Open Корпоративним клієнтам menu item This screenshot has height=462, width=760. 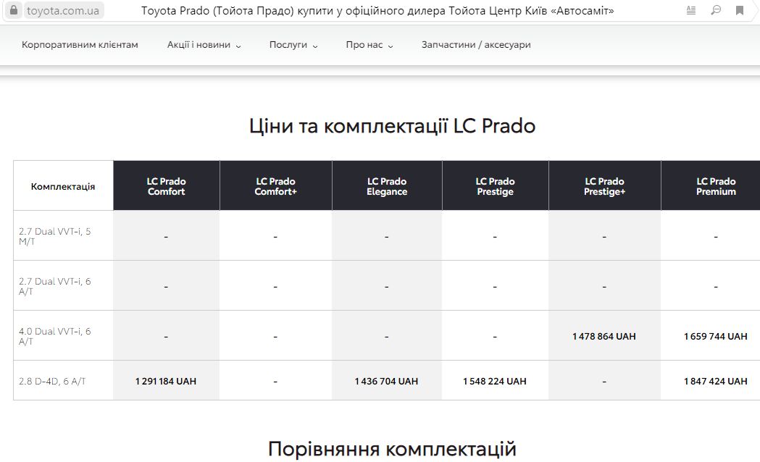(80, 45)
